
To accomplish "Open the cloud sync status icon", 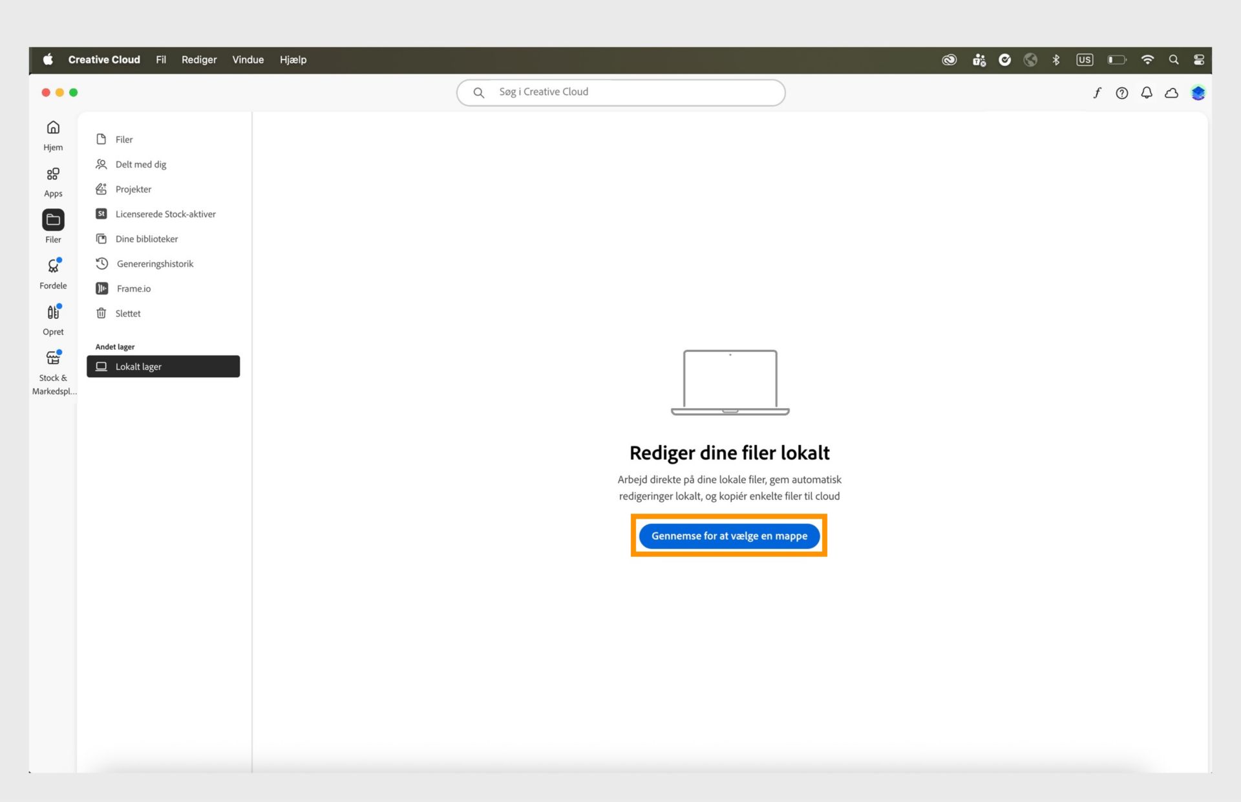I will click(1171, 93).
